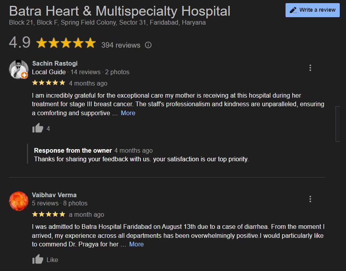This screenshot has width=346, height=271.
Task: Expand Vaibhav Verma's review with More
Action: (136, 244)
